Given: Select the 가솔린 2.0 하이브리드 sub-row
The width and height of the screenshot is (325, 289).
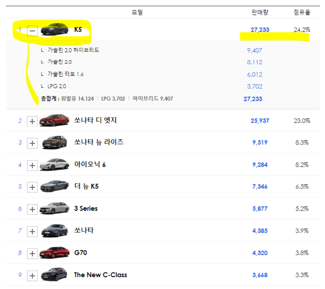Looking at the screenshot, I should pos(73,50).
